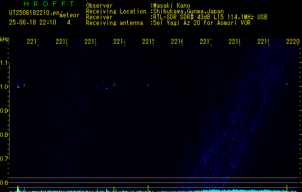Click the 0.6 kHz frequency label
Screen dimensions: 302x192
[4, 182]
